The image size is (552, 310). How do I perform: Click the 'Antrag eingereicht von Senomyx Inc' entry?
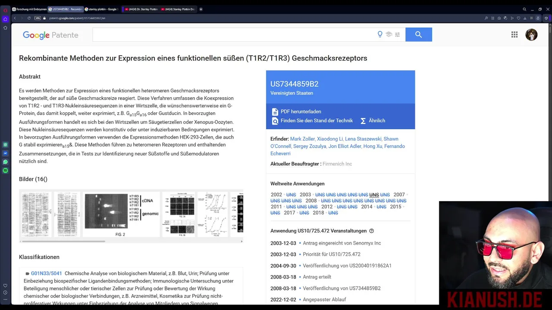[x=342, y=243]
